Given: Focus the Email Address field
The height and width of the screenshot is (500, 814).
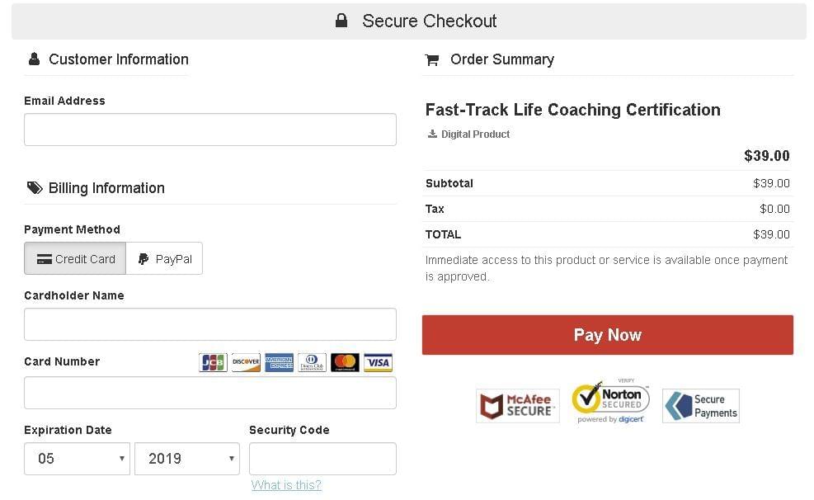Looking at the screenshot, I should pos(210,130).
